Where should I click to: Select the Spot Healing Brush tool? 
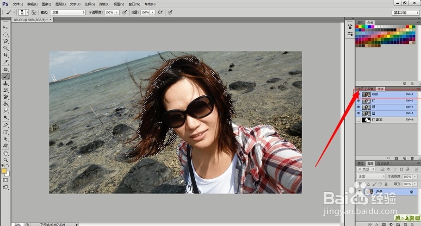[x=6, y=69]
